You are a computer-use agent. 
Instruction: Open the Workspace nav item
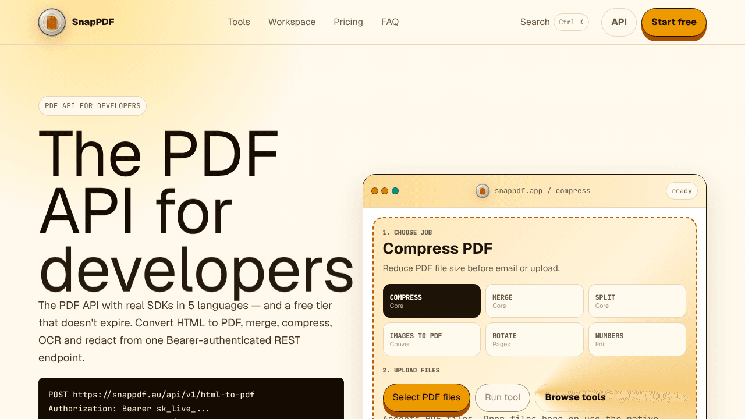coord(292,22)
